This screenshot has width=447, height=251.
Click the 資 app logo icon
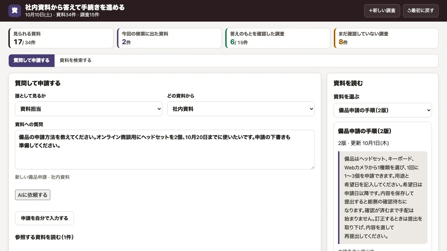click(x=15, y=11)
